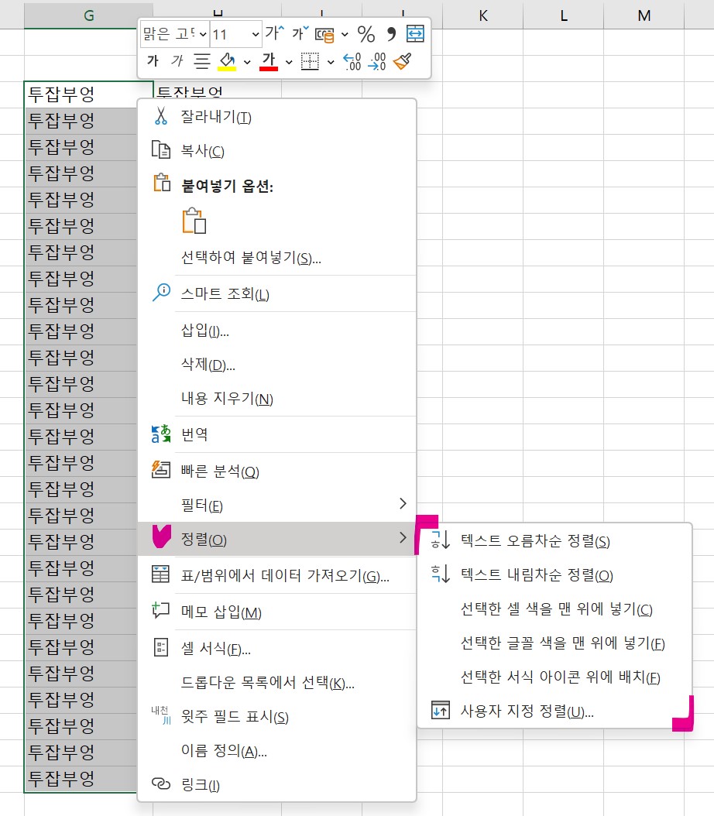This screenshot has height=816, width=714.
Task: Open 빠른 분석(Q)
Action: coord(277,471)
